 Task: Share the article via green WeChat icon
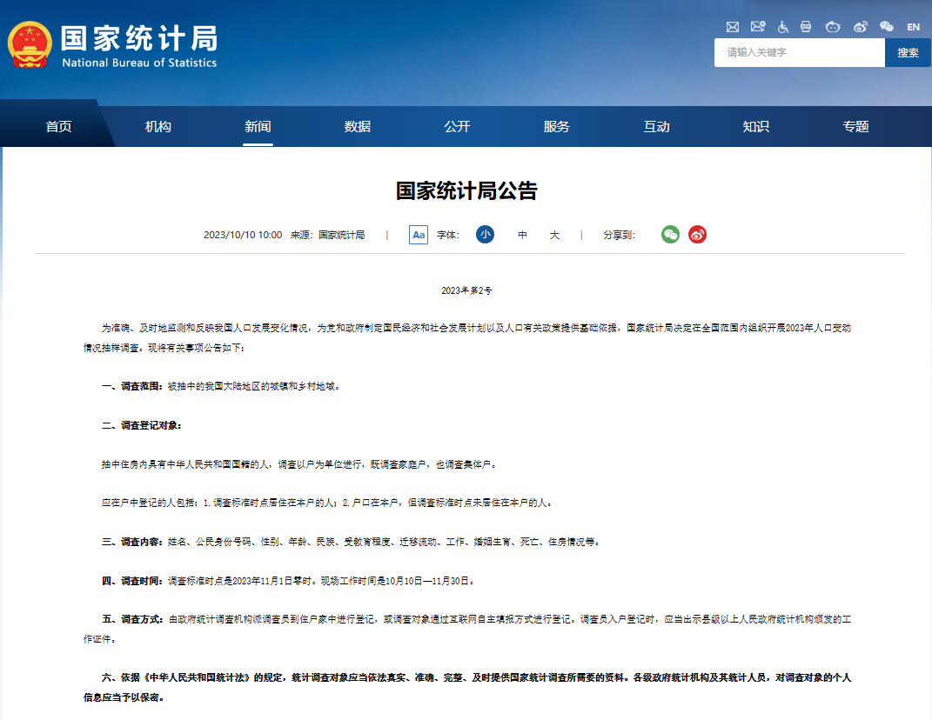coord(670,235)
